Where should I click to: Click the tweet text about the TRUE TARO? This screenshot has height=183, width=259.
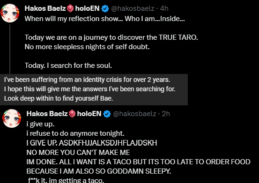111,37
